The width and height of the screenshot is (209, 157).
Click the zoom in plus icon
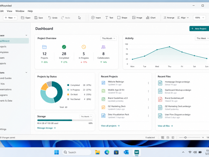tap(203, 138)
